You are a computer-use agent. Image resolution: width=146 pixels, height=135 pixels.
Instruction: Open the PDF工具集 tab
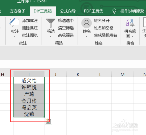(93, 11)
